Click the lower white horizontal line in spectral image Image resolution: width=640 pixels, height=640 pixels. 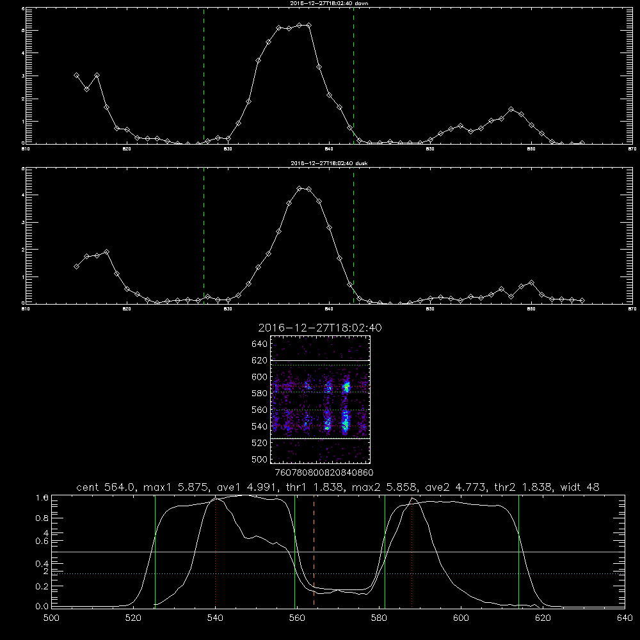coord(321,438)
